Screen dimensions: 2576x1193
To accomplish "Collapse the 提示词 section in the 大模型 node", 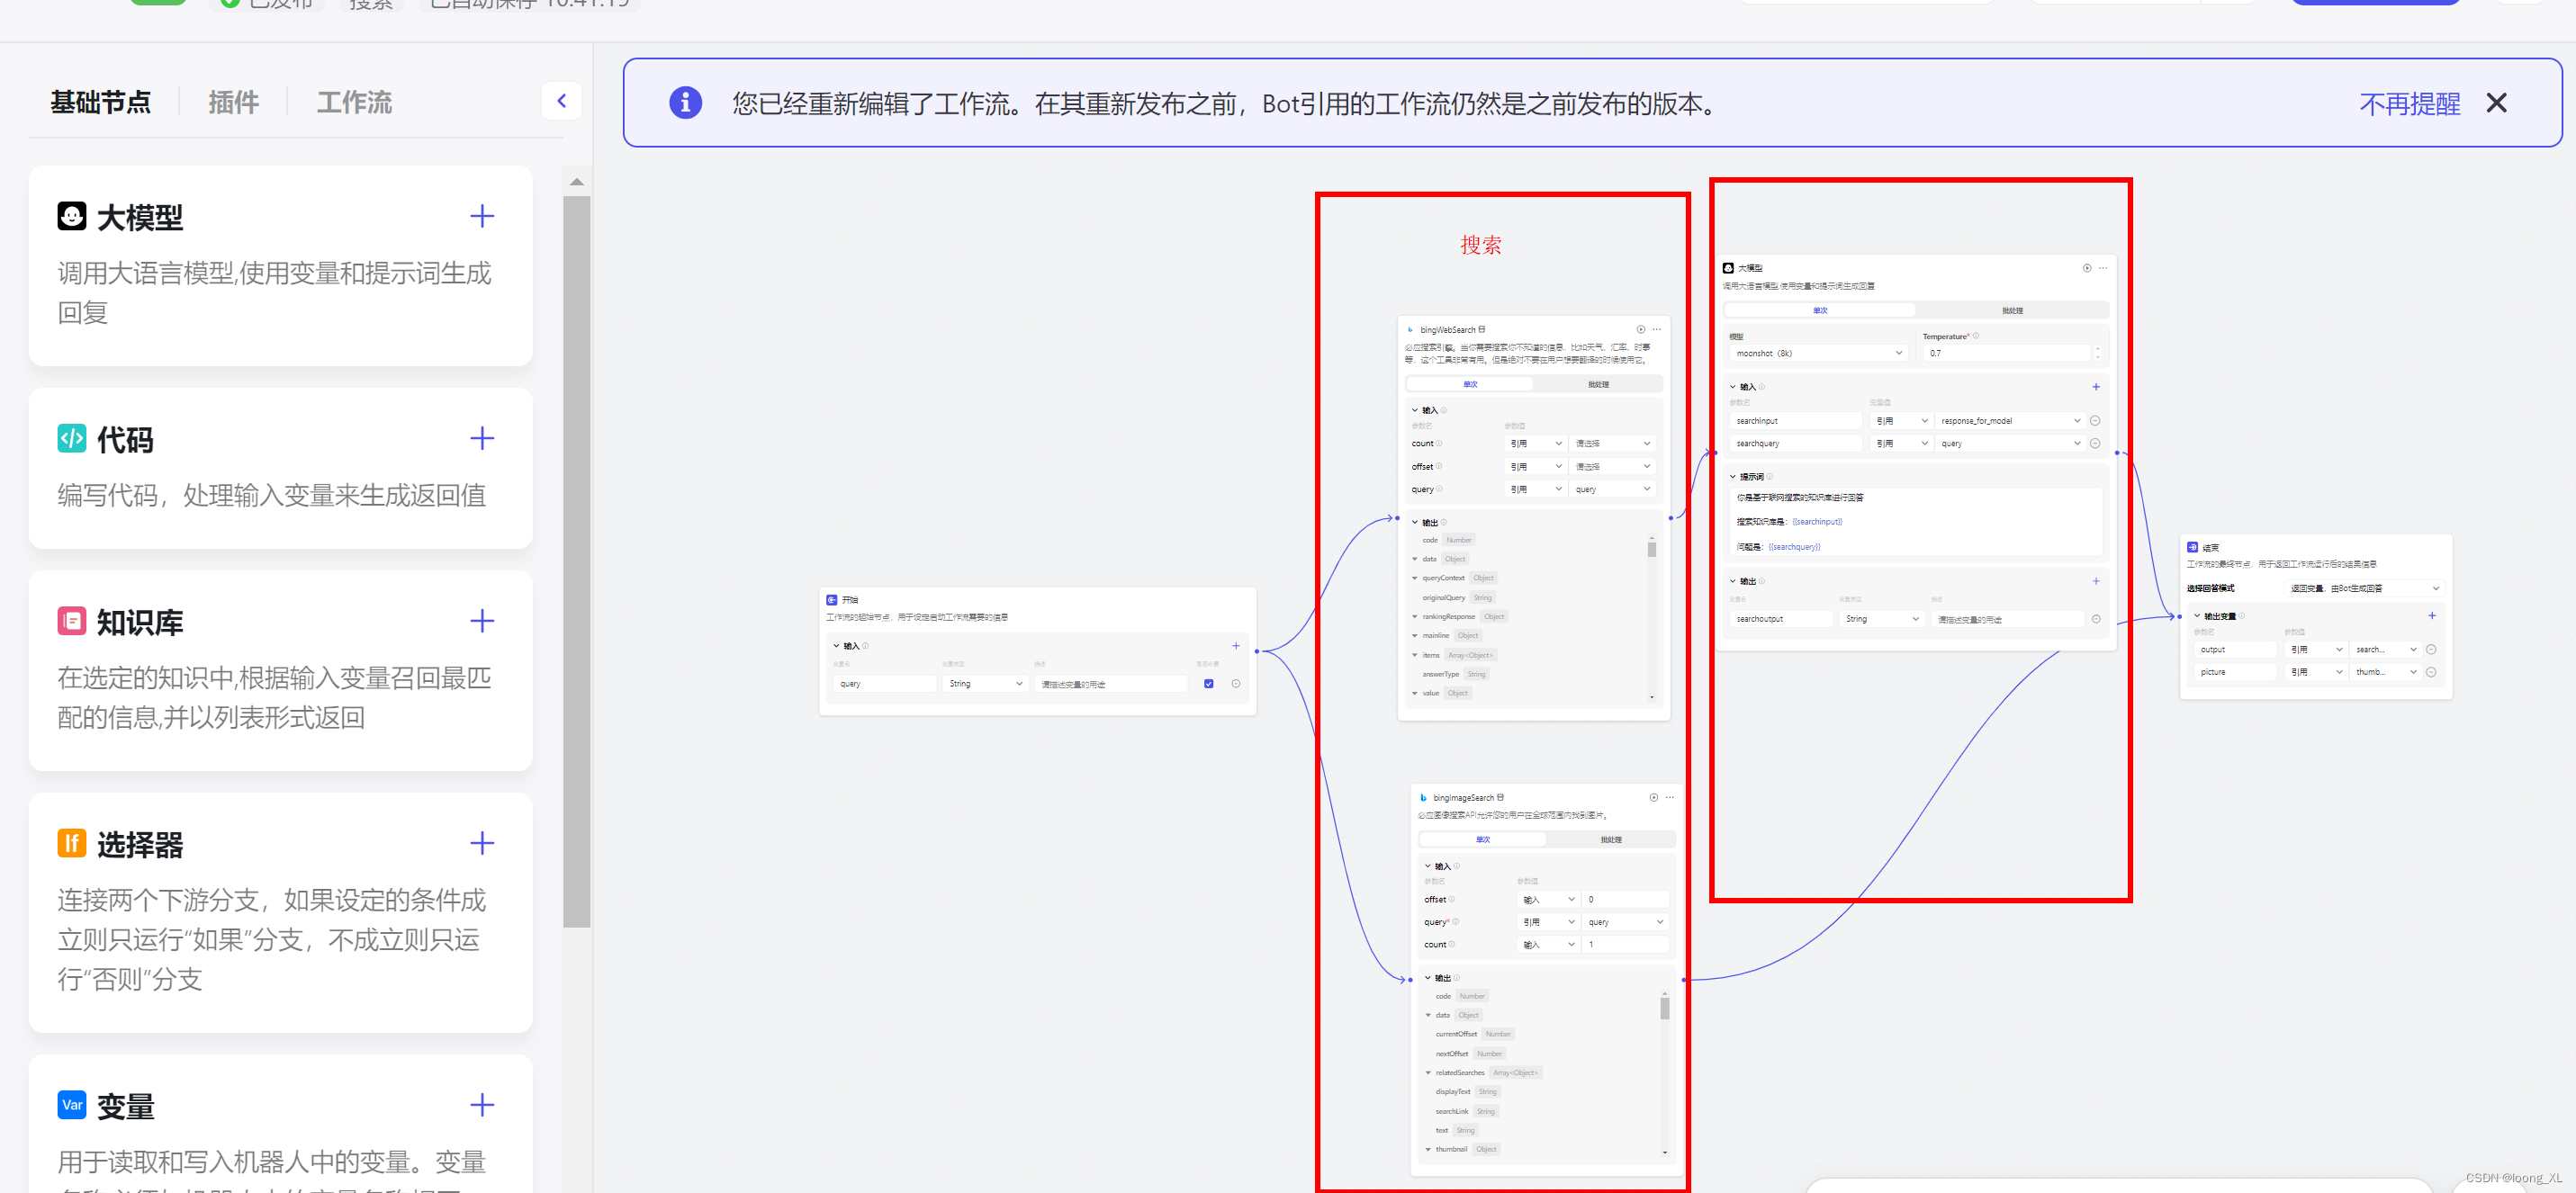I will tap(1733, 477).
